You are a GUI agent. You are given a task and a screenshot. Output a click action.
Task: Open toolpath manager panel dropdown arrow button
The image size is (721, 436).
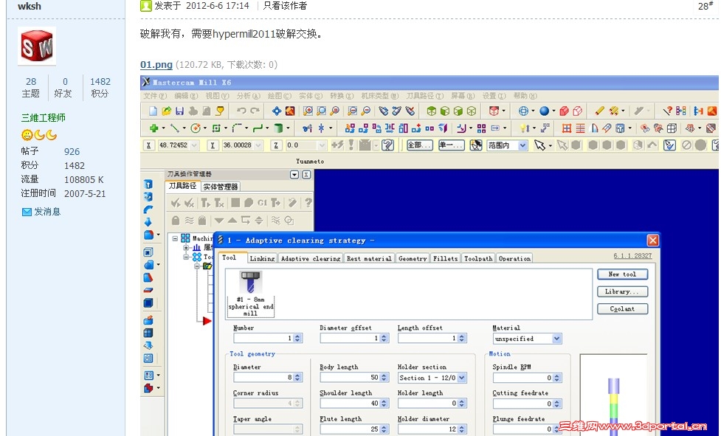(294, 175)
